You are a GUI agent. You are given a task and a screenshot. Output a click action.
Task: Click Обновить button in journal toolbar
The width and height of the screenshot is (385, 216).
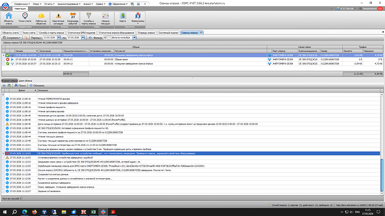pos(37,86)
